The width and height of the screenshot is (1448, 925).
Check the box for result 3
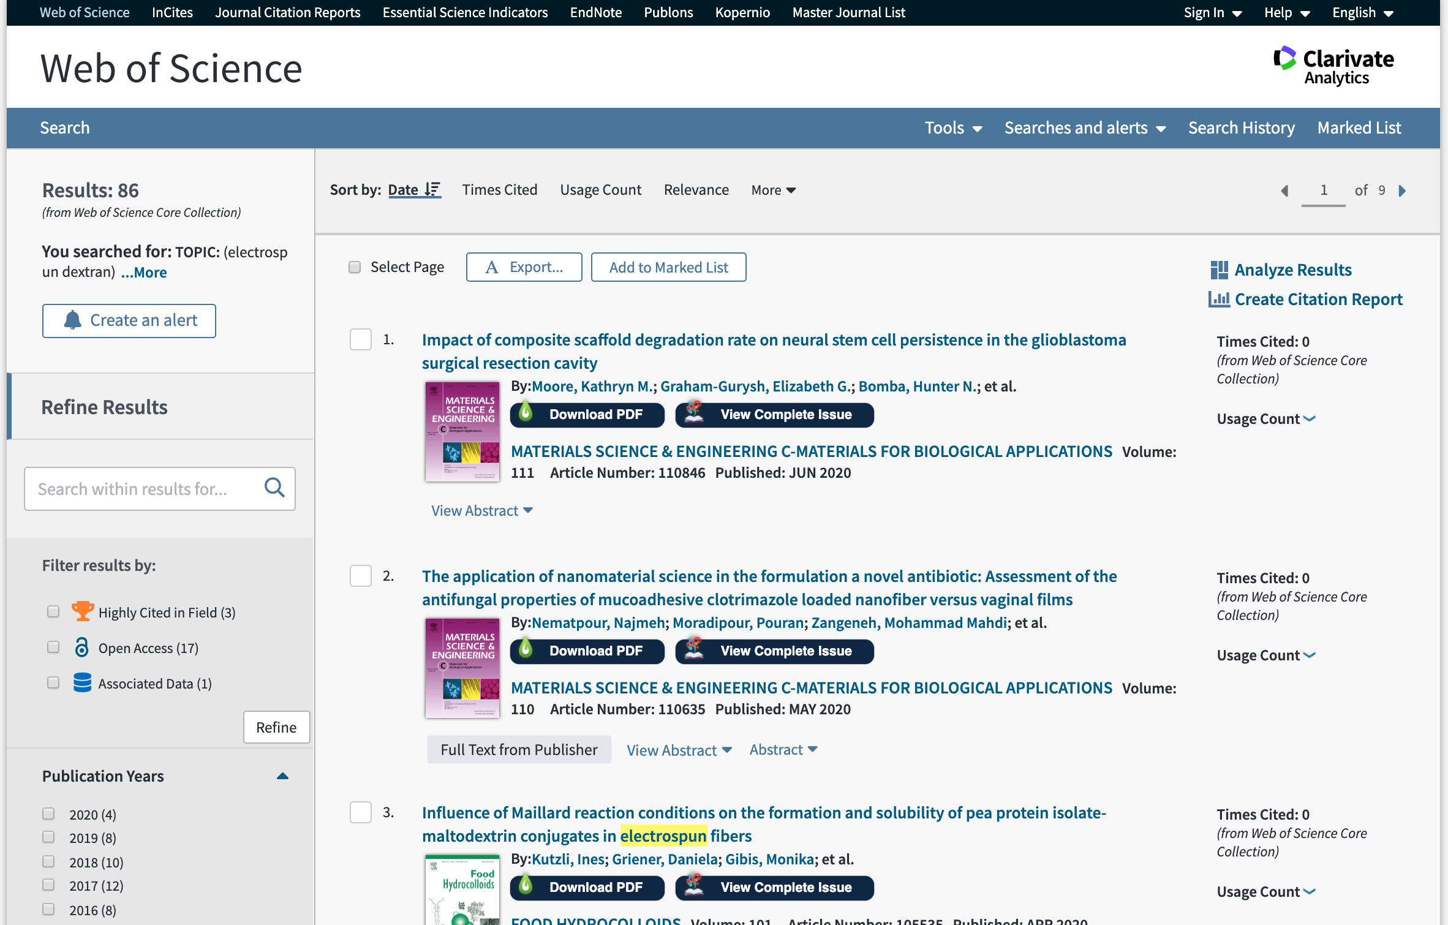(361, 812)
